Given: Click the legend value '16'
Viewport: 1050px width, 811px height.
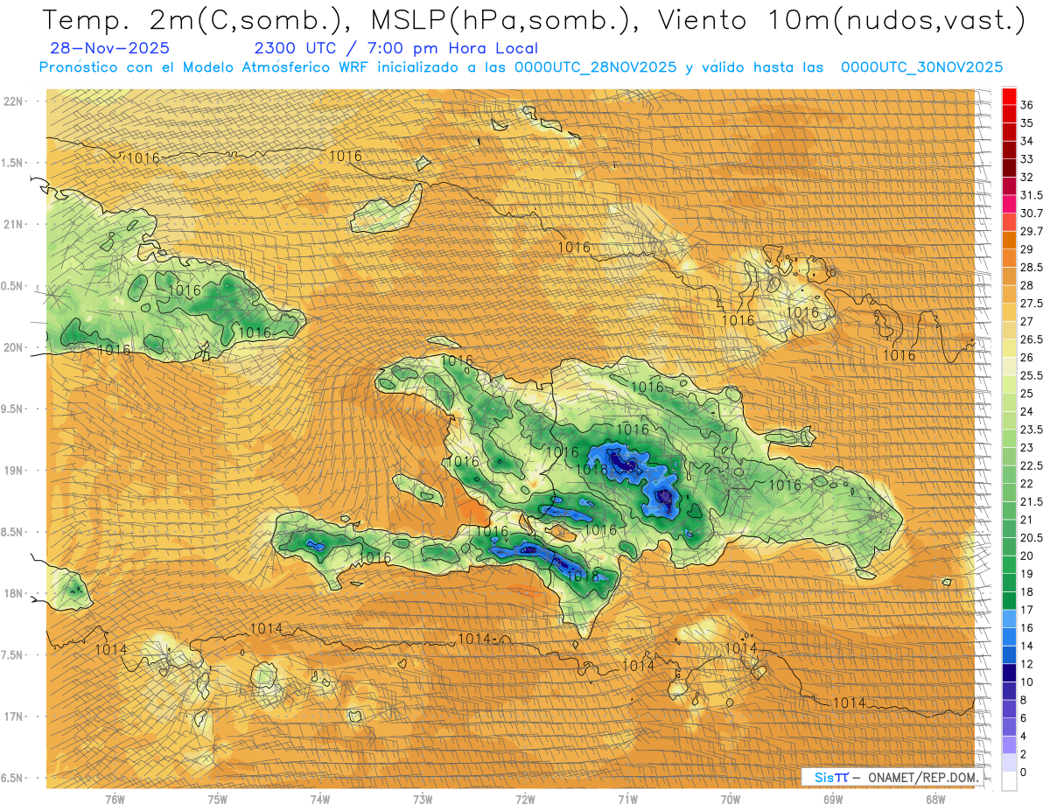Looking at the screenshot, I should coord(1026,628).
